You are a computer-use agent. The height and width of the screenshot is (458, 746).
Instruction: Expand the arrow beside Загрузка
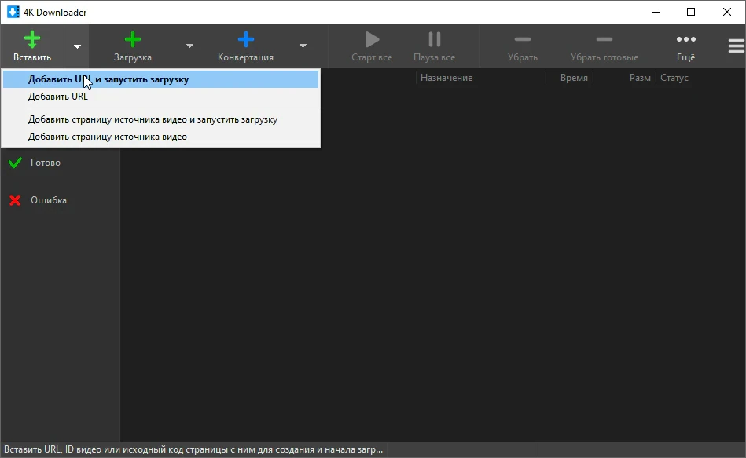[x=189, y=46]
